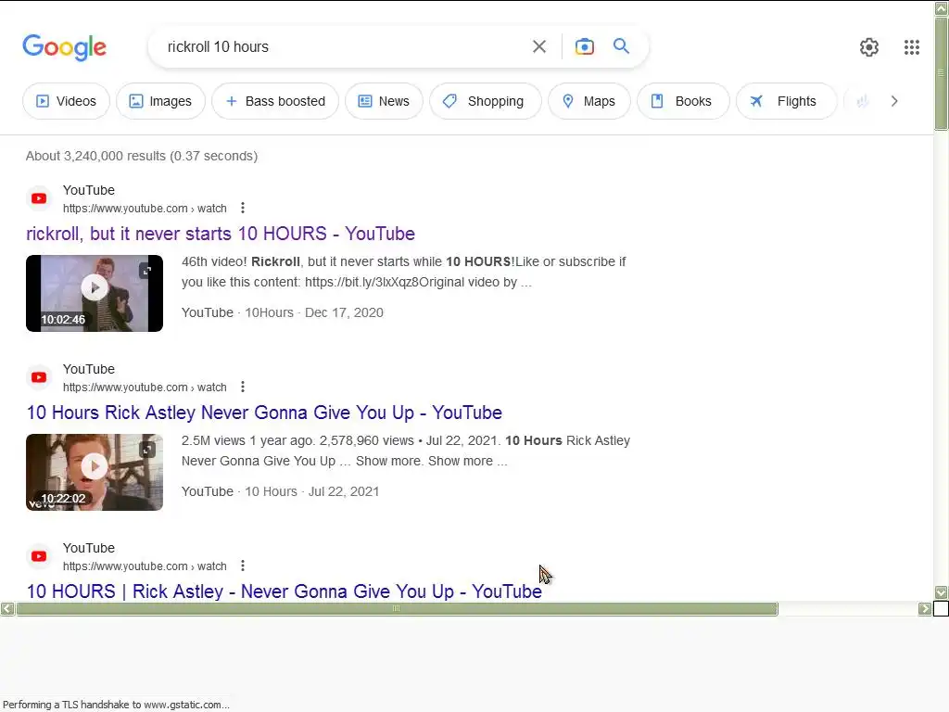Switch to the Flights filter

pyautogui.click(x=787, y=101)
